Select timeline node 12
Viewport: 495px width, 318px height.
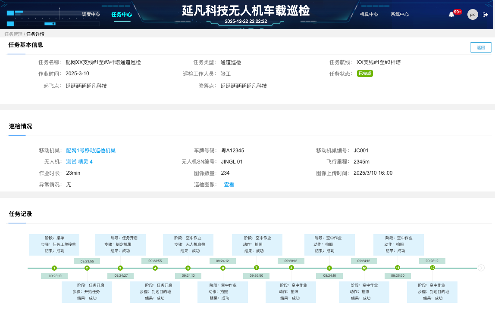coord(432,268)
